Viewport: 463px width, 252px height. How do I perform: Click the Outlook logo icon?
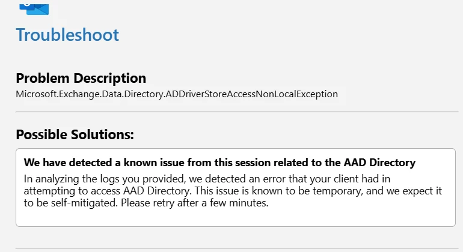coord(34,7)
